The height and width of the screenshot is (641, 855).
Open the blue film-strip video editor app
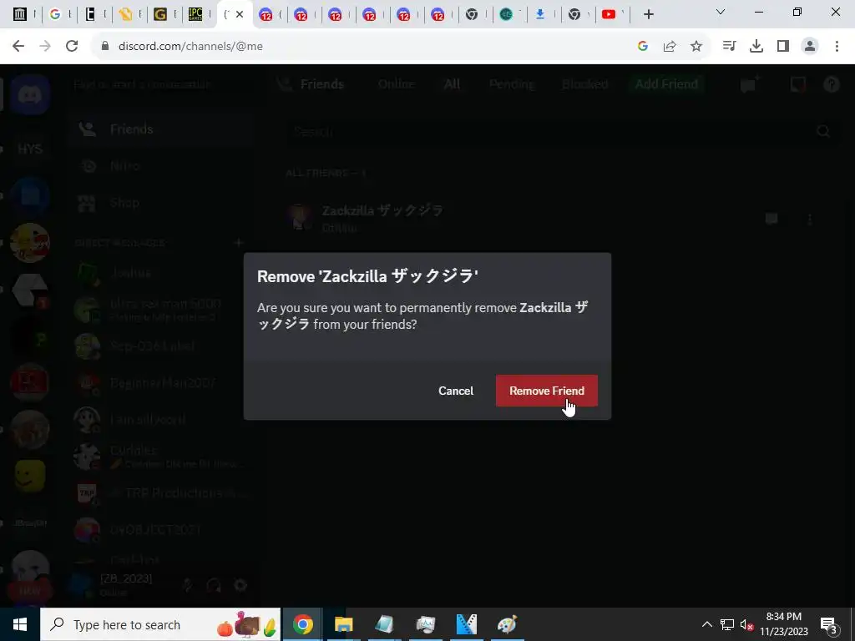pos(466,624)
